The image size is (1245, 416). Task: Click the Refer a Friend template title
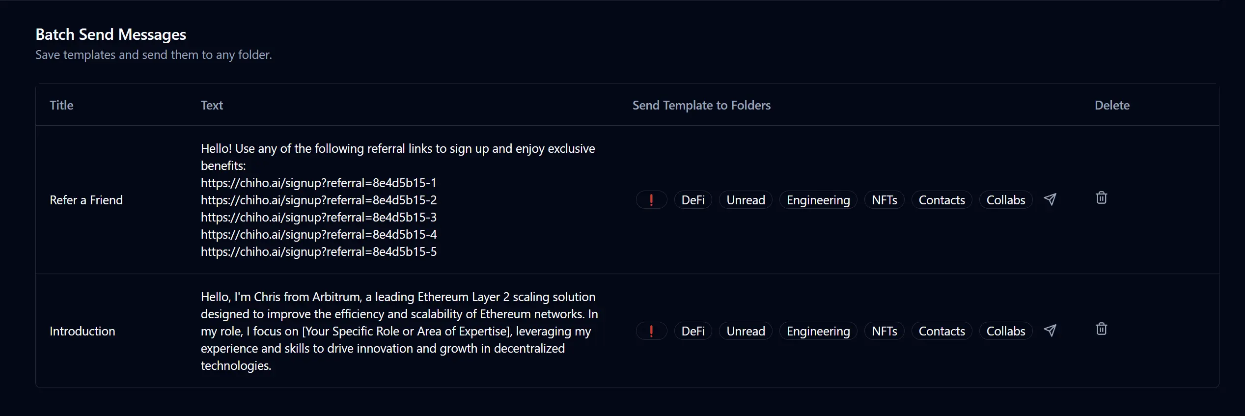tap(86, 200)
